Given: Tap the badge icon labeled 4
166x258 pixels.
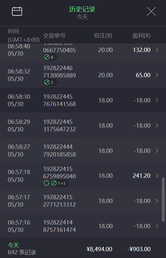Looking at the screenshot, I should (x=47, y=57).
